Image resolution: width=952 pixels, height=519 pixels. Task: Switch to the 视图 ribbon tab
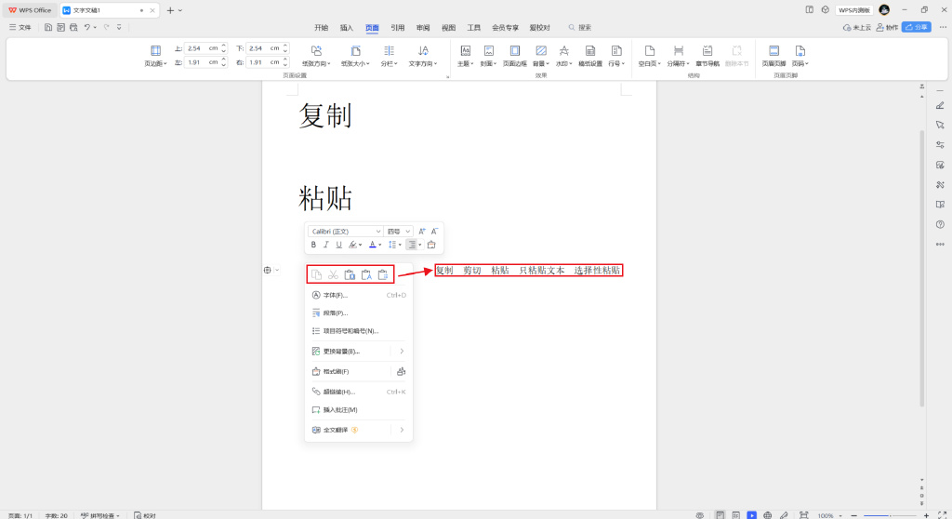coord(449,27)
